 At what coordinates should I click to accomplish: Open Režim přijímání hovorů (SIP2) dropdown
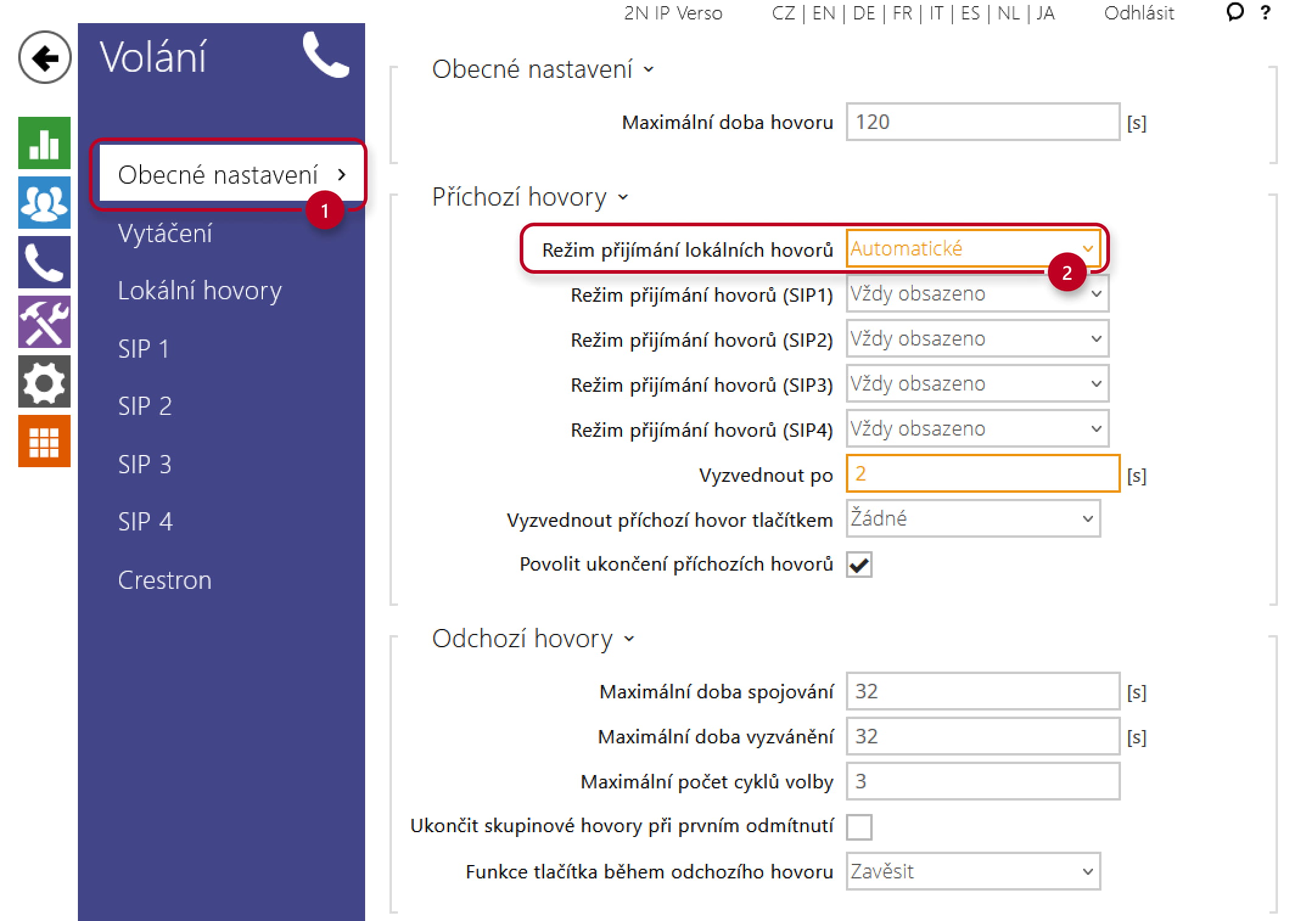click(x=977, y=339)
